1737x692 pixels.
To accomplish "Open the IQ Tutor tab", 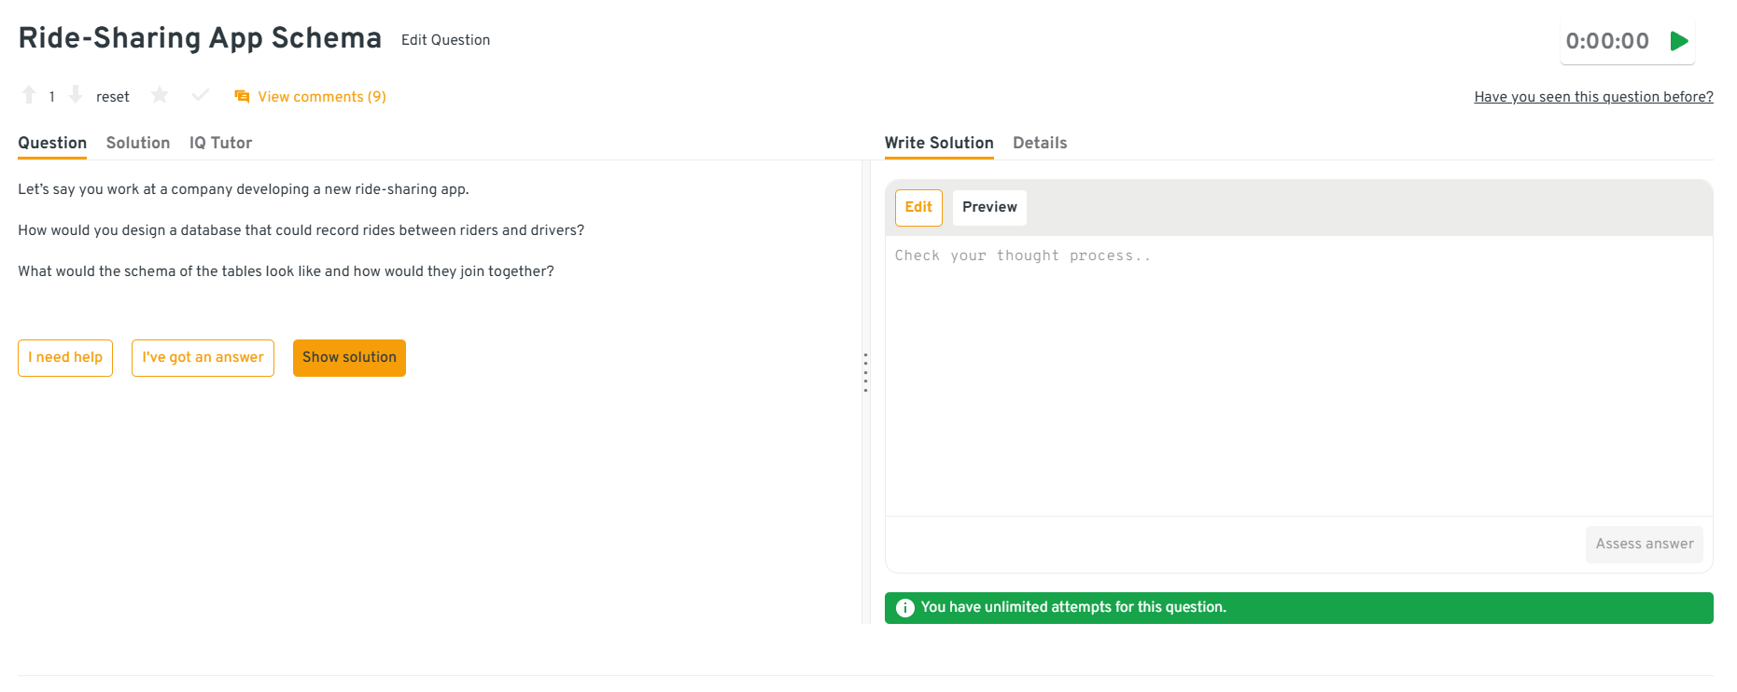I will 220,143.
